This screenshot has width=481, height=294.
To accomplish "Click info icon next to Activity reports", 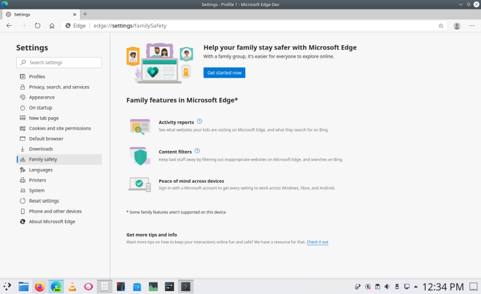I will [200, 121].
